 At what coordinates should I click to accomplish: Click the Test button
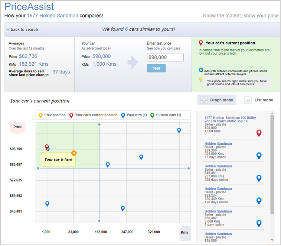156,68
